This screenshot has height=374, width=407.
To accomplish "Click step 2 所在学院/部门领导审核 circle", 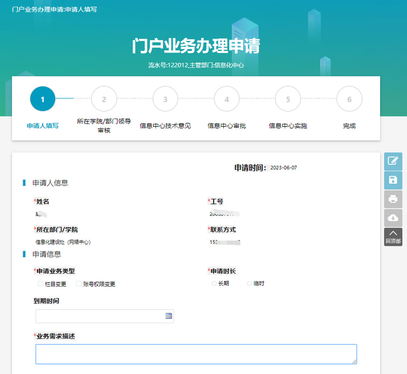I will pos(104,99).
